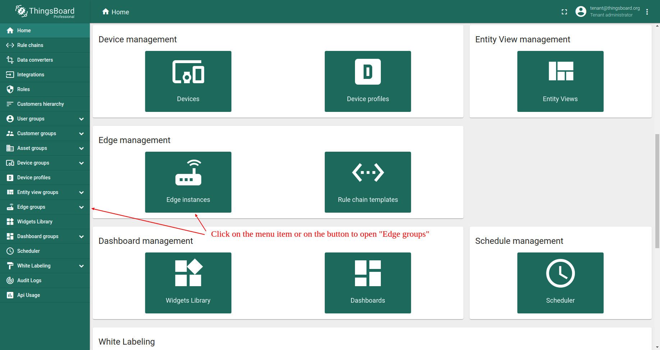Viewport: 660px width, 350px height.
Task: Click the Data converters sidebar icon
Action: tap(10, 60)
